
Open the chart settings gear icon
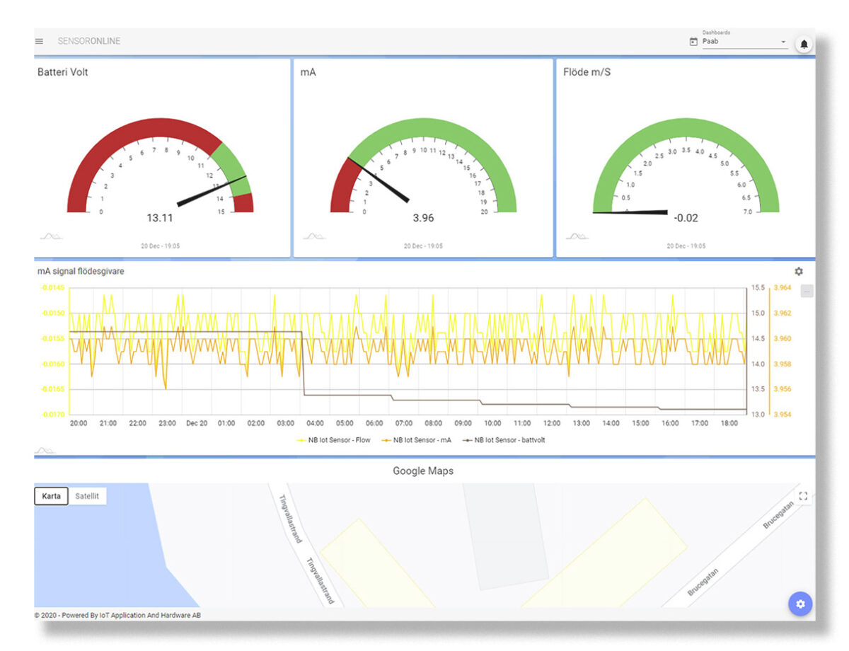(x=798, y=271)
